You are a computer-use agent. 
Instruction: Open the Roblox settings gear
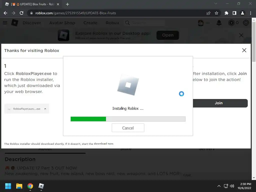[x=246, y=23]
